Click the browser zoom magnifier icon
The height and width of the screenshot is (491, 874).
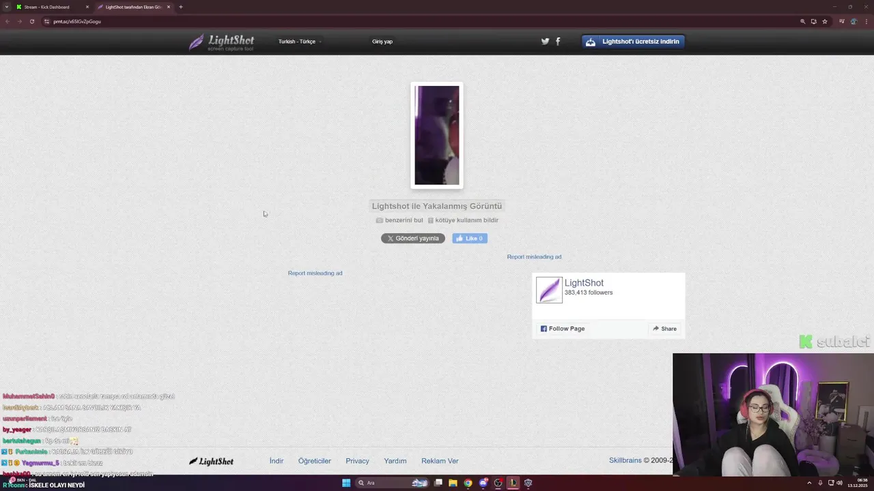click(803, 21)
